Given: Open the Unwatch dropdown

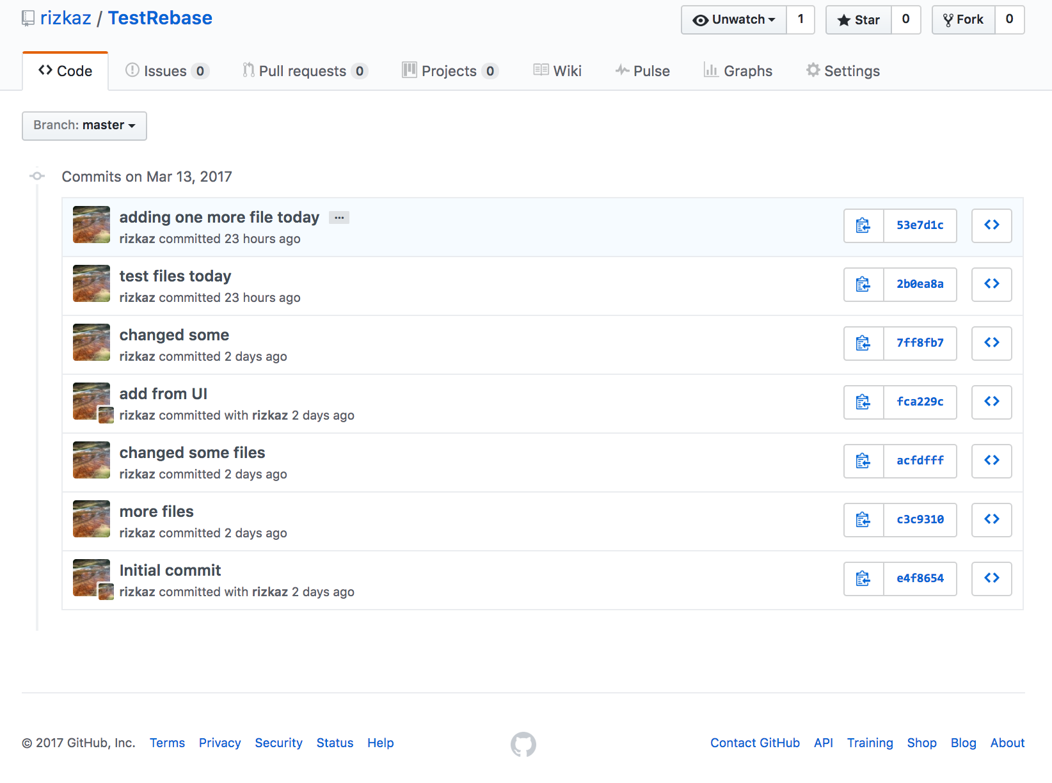Looking at the screenshot, I should tap(734, 20).
